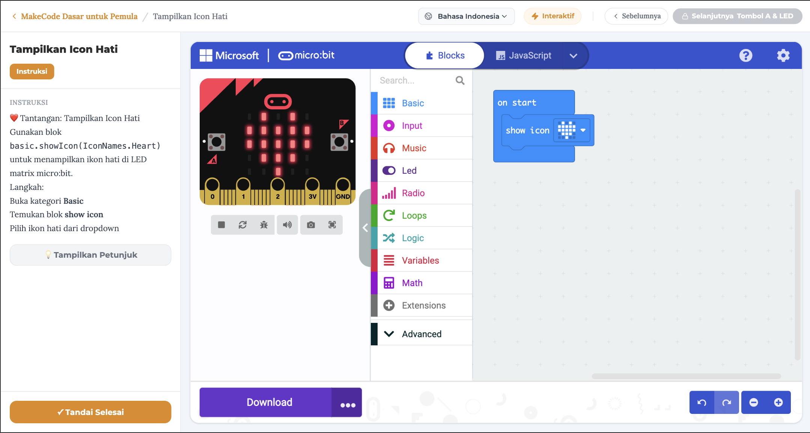This screenshot has height=433, width=810.
Task: Open the Led blocks category
Action: [421, 170]
